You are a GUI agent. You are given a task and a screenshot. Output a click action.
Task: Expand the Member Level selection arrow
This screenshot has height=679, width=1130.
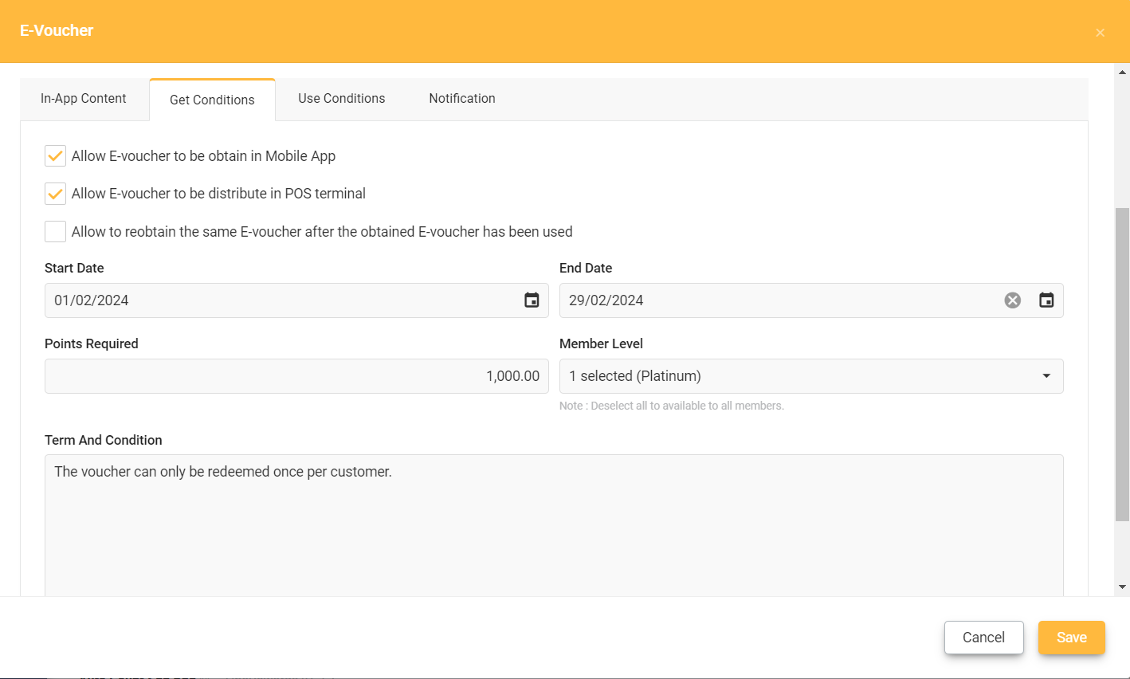click(1046, 375)
